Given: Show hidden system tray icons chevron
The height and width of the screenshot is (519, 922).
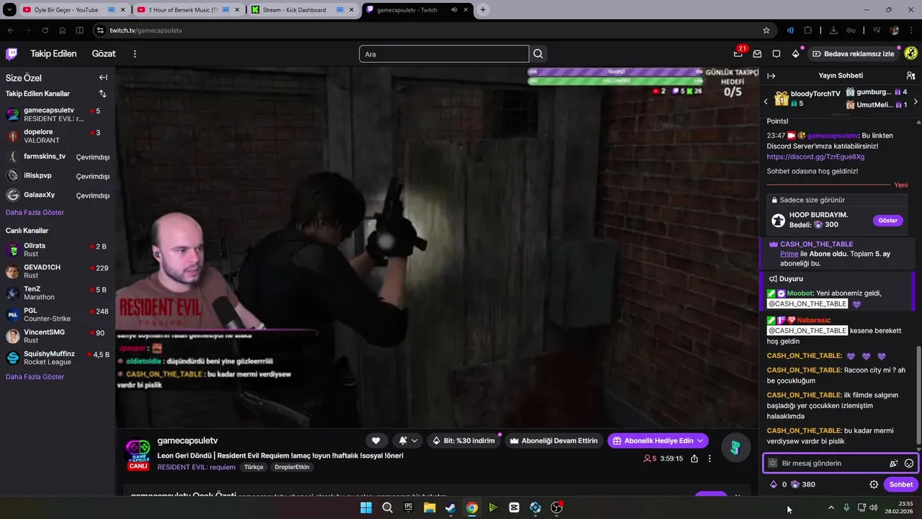Looking at the screenshot, I should point(831,507).
